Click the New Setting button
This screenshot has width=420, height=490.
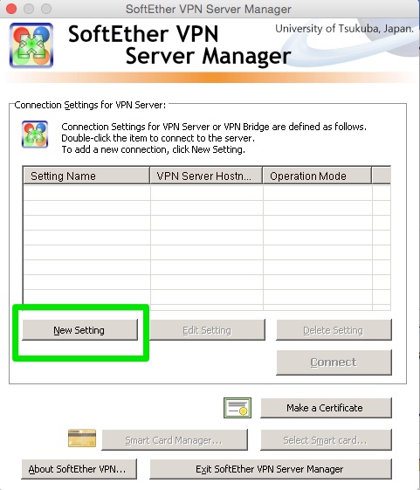(79, 330)
